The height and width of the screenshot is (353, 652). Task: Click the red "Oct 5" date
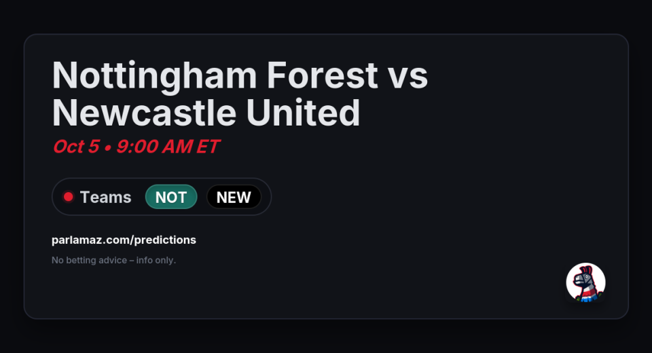point(75,146)
